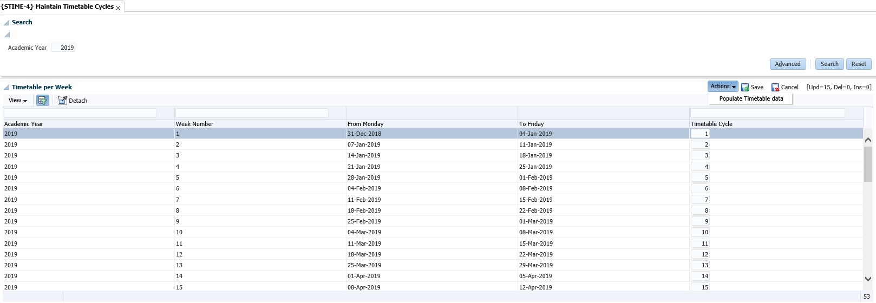Click the Reset button
The image size is (876, 303).
pyautogui.click(x=858, y=64)
